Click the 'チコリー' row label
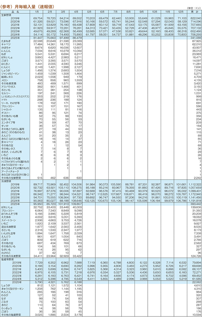 pyautogui.click(x=6, y=113)
